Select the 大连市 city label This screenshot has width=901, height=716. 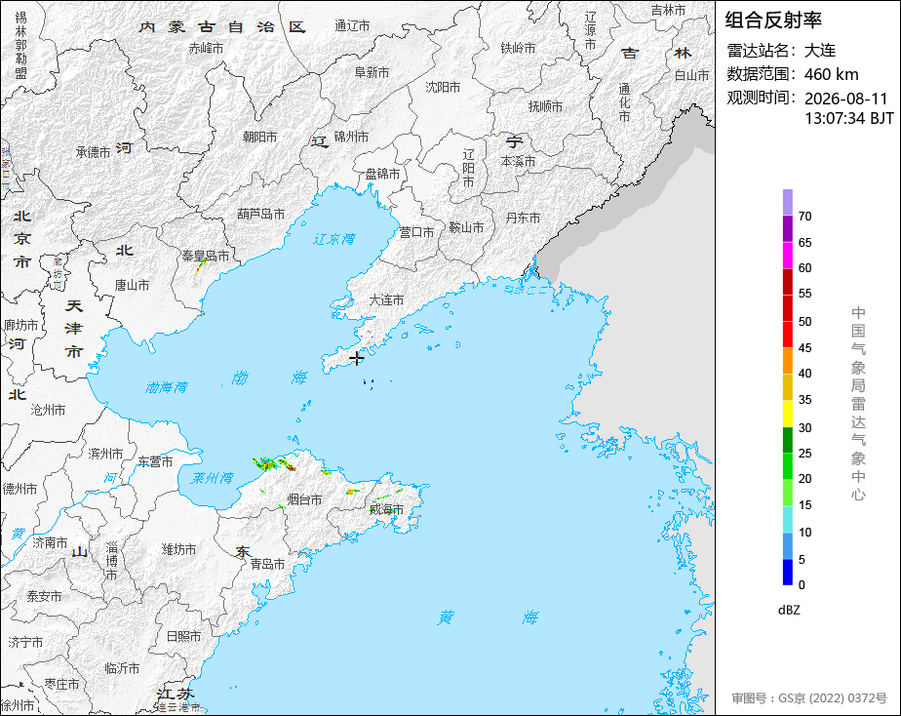tap(386, 300)
